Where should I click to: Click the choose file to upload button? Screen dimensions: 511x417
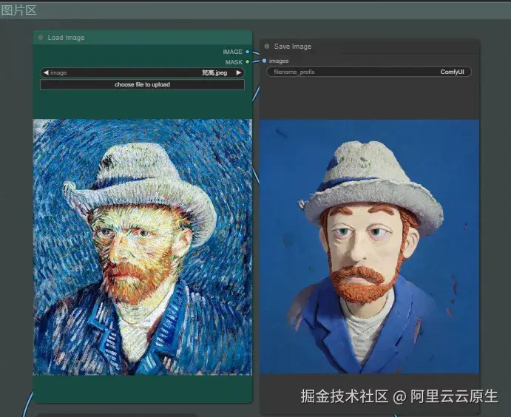tap(143, 85)
